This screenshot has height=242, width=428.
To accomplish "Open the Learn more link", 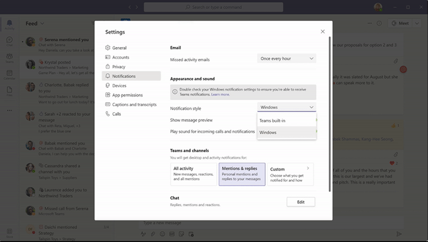I will click(220, 95).
